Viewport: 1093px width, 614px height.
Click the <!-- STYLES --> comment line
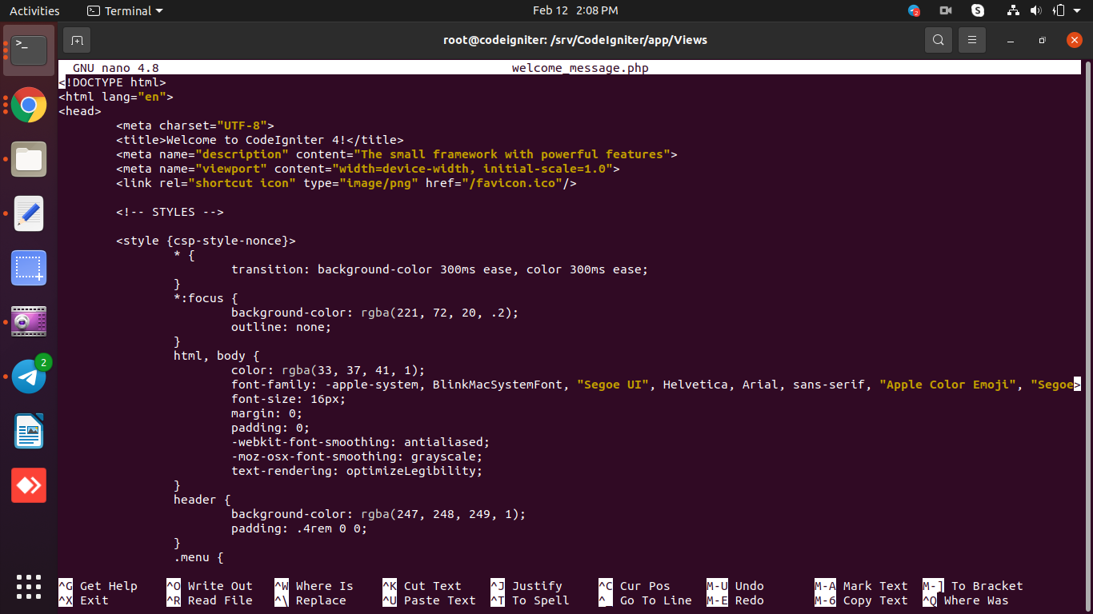(170, 212)
